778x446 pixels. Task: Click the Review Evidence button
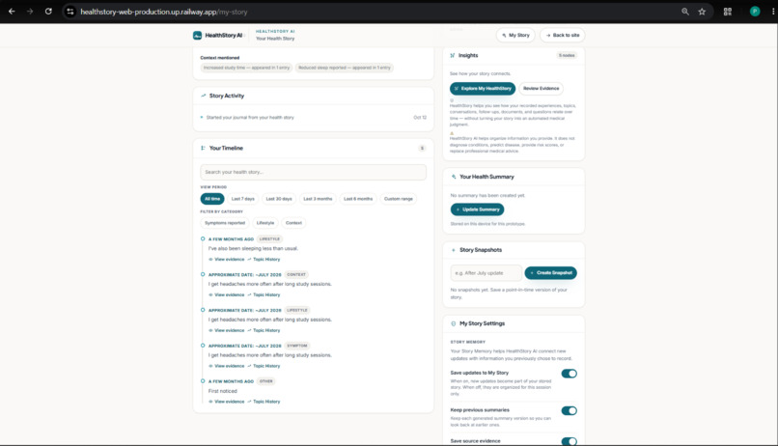click(x=541, y=88)
